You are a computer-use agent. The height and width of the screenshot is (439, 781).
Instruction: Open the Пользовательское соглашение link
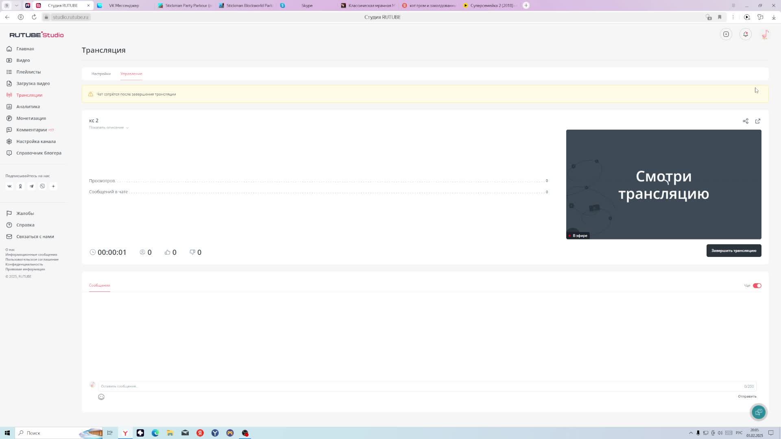[32, 259]
